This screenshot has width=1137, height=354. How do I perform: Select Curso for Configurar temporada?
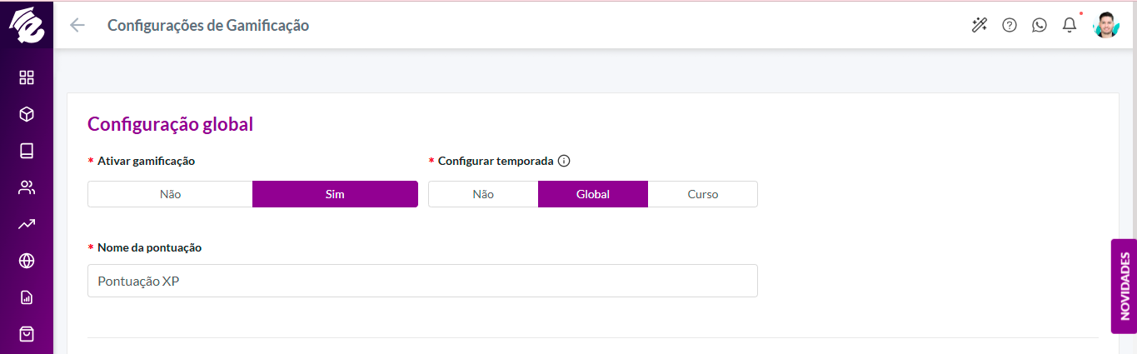(703, 194)
